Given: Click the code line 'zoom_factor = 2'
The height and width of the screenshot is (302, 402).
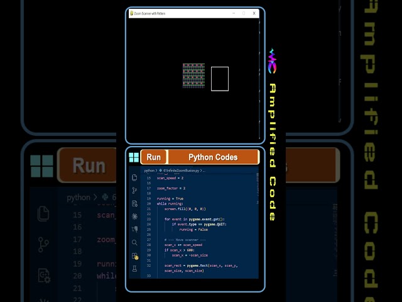Looking at the screenshot, I should (171, 188).
